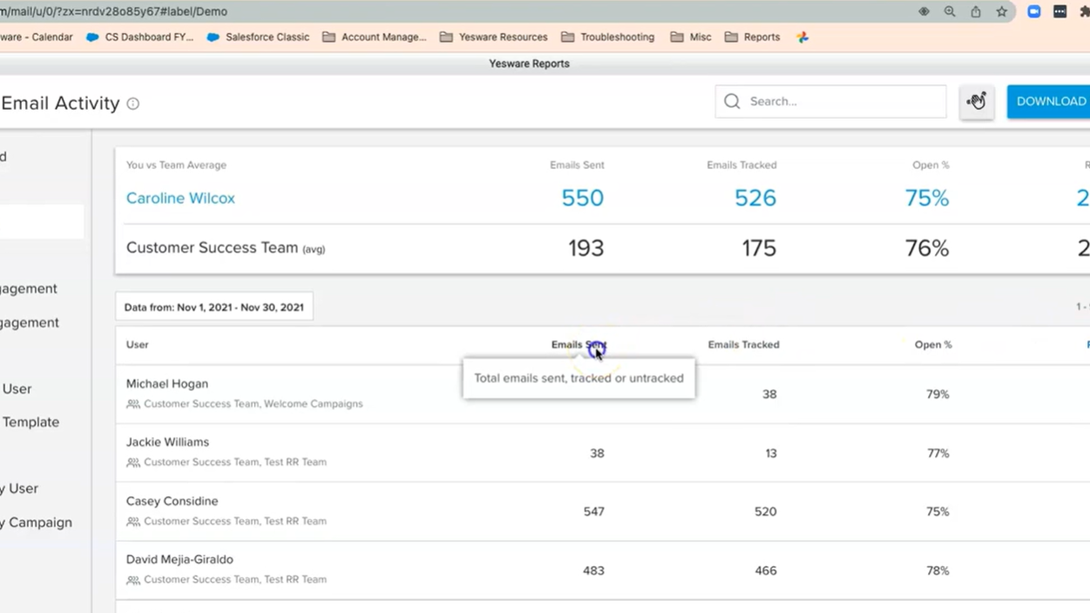Open the Yesware Resources bookmarks folder
1090x613 pixels.
[493, 37]
